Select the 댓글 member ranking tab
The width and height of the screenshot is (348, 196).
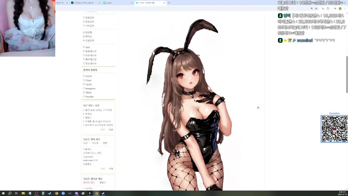pos(85,143)
